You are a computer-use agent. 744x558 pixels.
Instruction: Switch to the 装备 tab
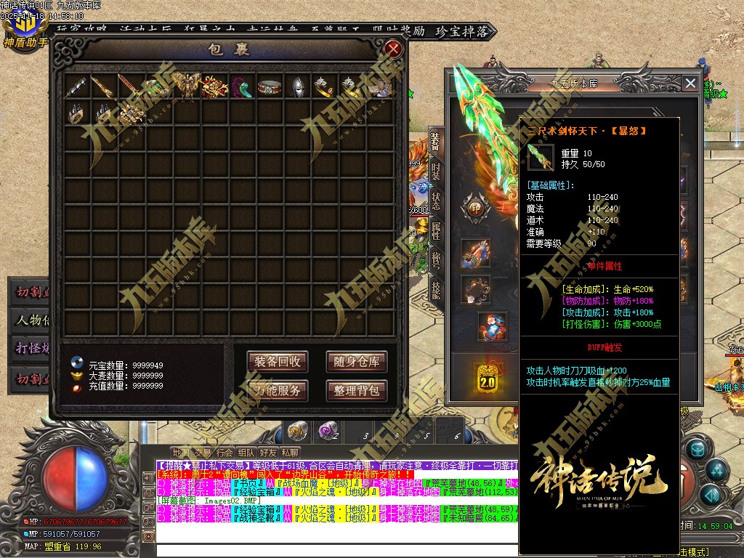[435, 142]
